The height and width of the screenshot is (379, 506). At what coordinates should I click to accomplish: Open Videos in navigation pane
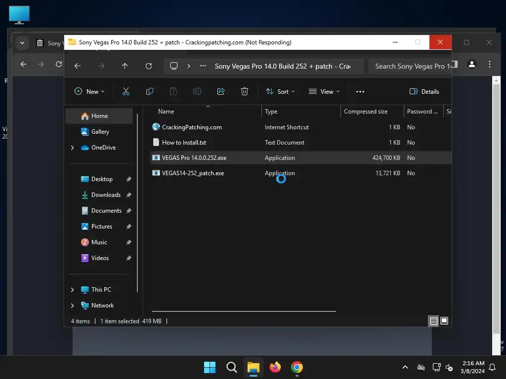(100, 258)
